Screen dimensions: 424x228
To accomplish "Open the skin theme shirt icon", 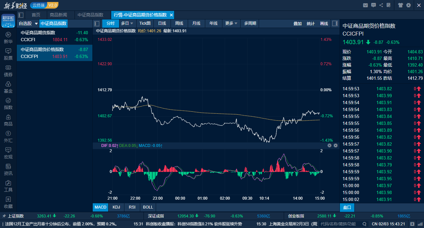I will pyautogui.click(x=401, y=5).
